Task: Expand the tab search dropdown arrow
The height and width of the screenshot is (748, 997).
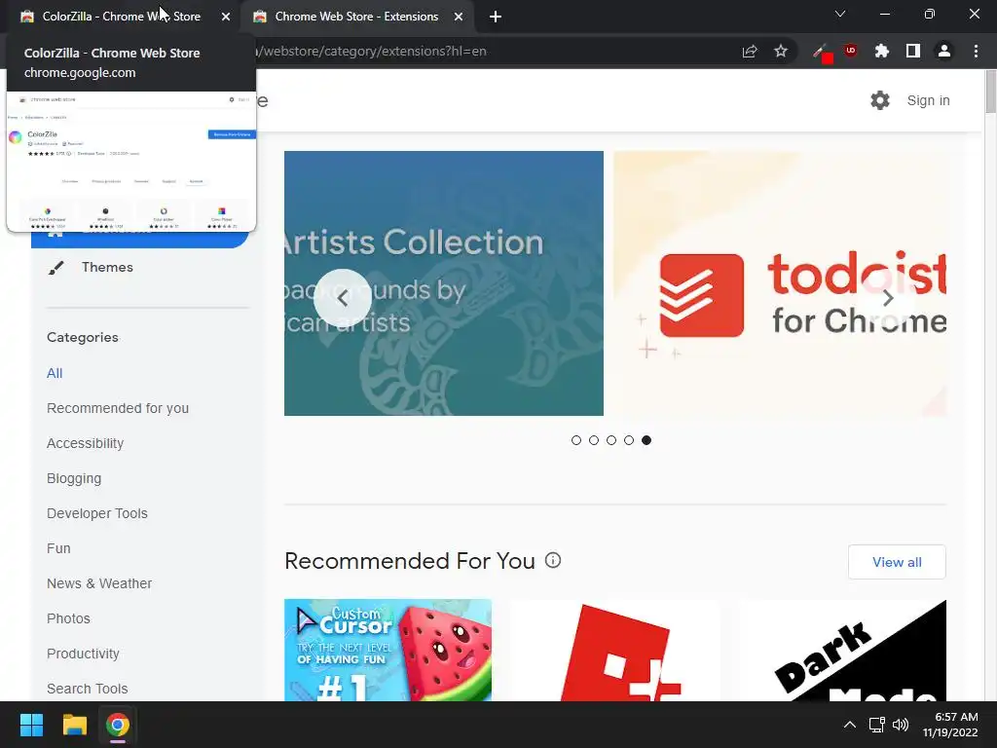Action: click(x=840, y=14)
